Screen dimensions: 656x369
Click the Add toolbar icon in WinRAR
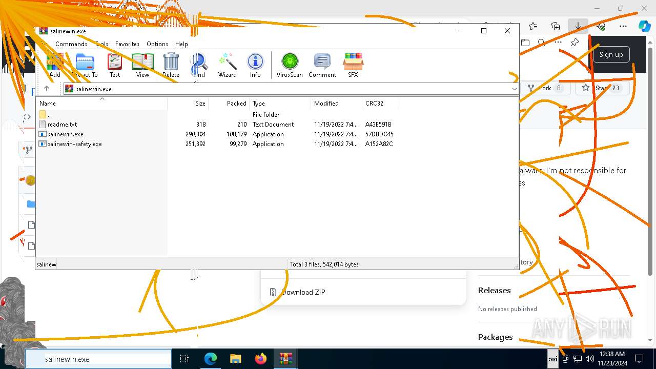[55, 65]
